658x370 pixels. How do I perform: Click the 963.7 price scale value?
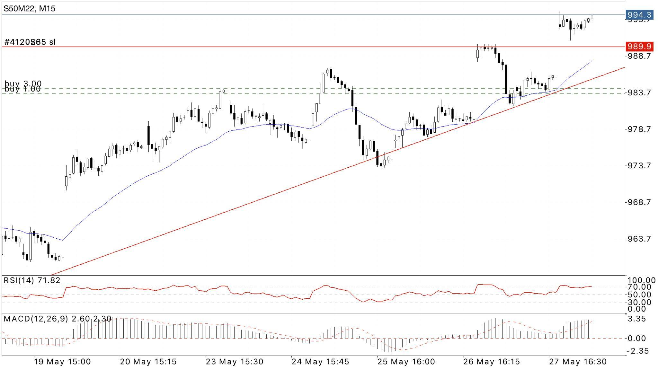click(640, 239)
